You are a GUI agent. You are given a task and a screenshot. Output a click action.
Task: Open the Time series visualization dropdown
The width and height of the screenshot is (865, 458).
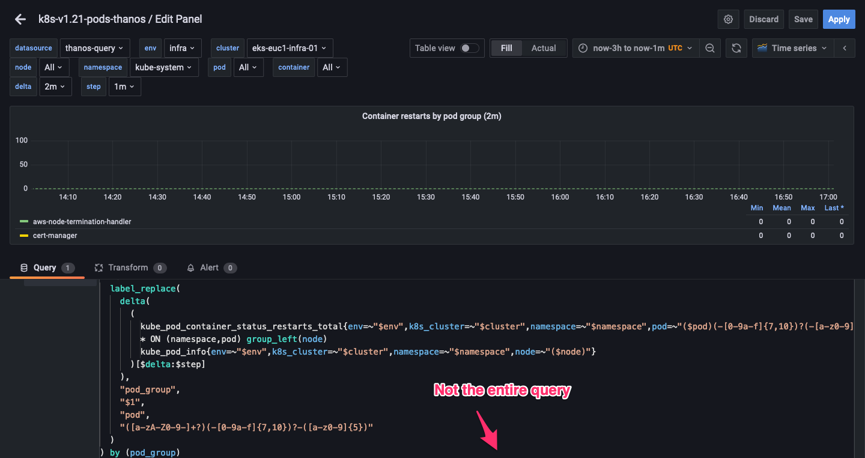coord(792,47)
